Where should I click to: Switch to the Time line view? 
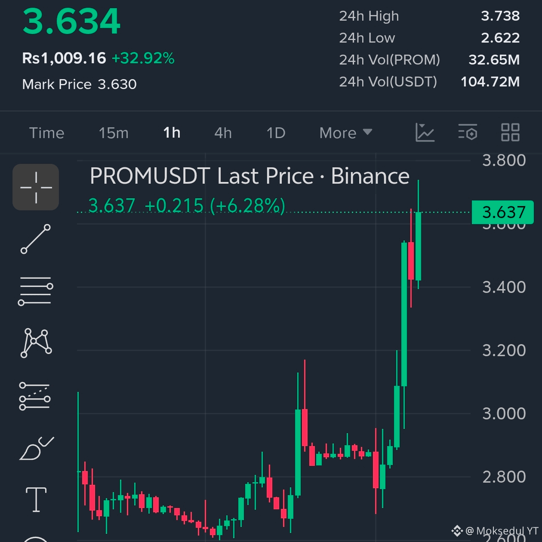(46, 133)
